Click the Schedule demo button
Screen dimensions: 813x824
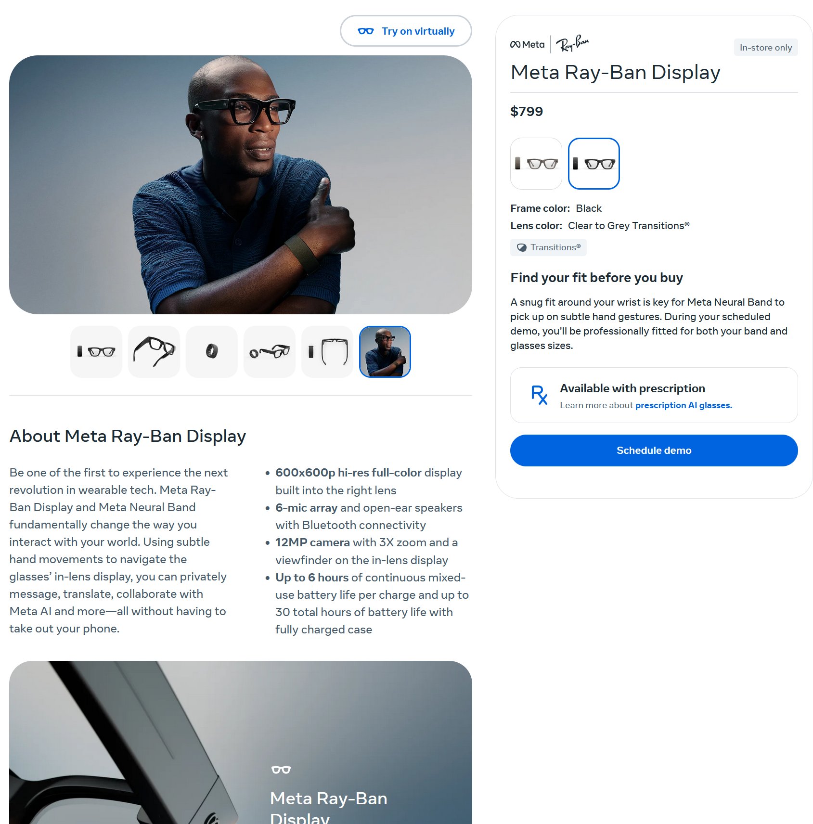click(x=654, y=451)
